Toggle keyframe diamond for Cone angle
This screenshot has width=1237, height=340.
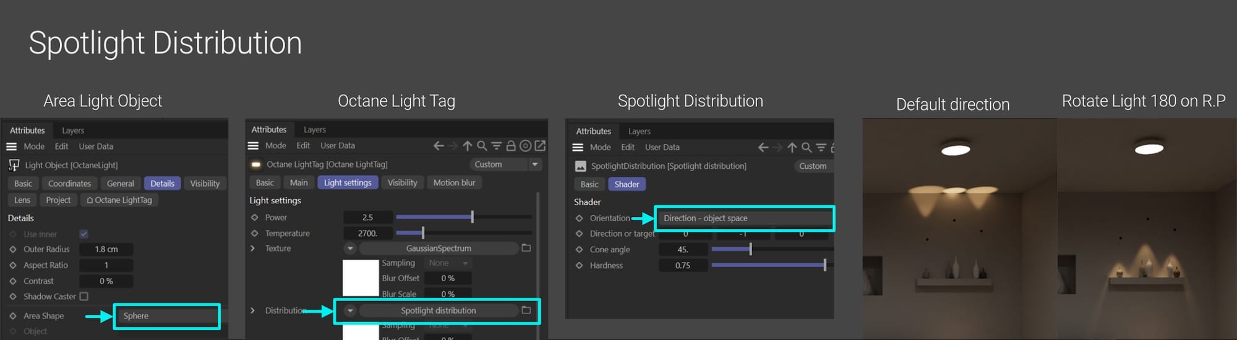click(x=579, y=250)
